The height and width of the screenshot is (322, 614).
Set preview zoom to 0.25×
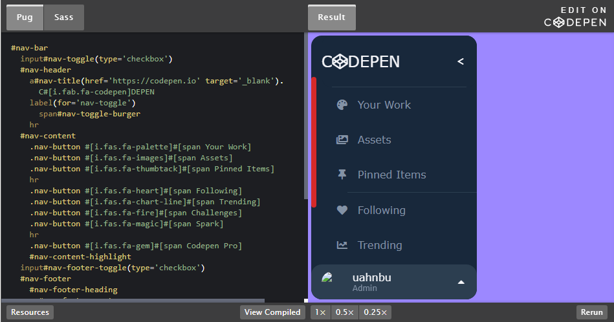pyautogui.click(x=375, y=312)
